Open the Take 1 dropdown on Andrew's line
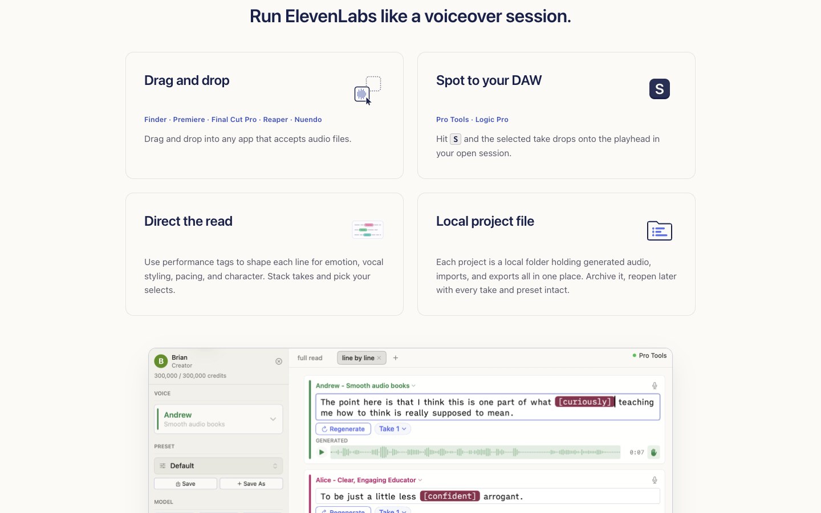The height and width of the screenshot is (513, 821). coord(393,429)
